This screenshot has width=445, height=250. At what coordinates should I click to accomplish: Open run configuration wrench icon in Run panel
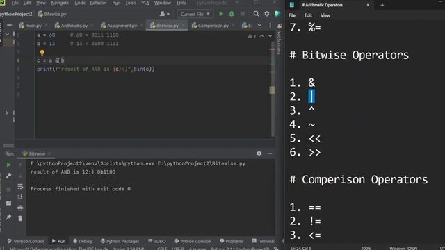(8, 176)
